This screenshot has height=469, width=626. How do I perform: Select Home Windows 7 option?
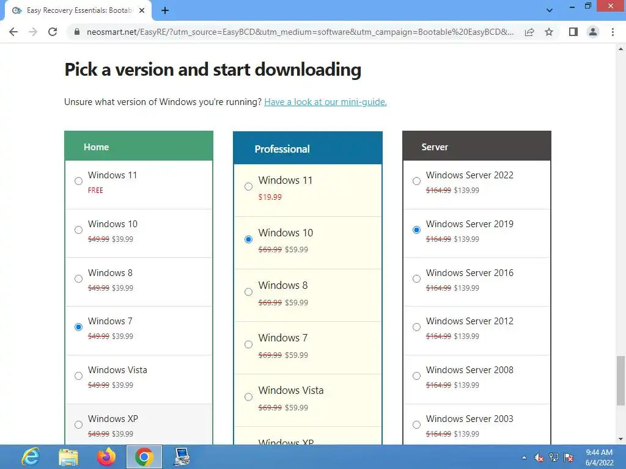click(79, 327)
